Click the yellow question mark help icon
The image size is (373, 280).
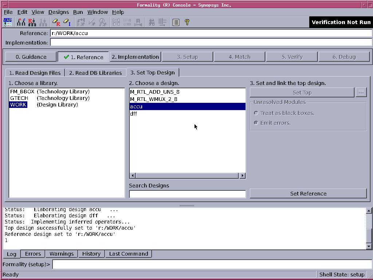pos(187,22)
